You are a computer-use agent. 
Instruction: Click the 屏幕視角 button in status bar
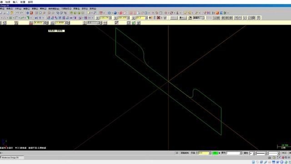(185, 153)
